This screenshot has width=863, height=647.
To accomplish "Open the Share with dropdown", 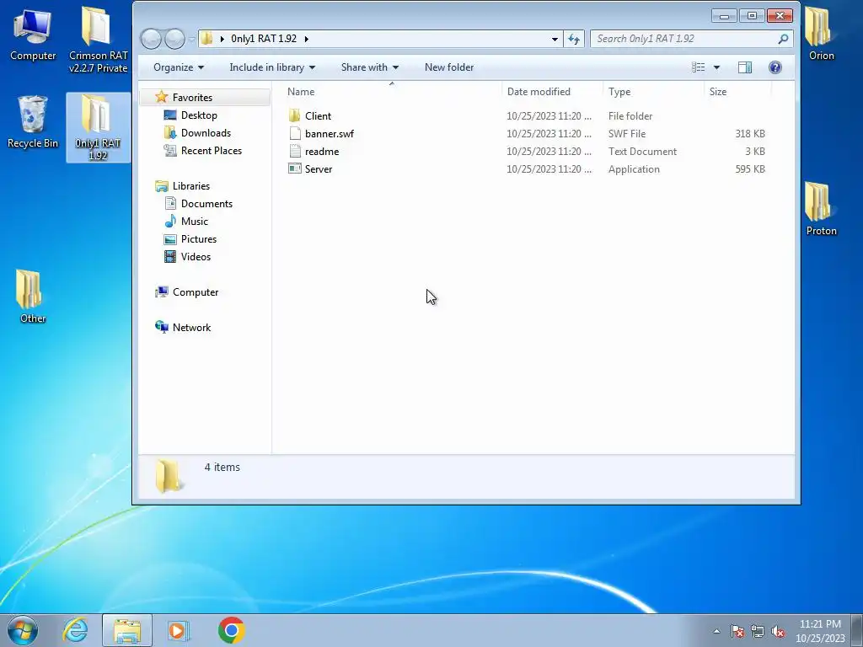I will pyautogui.click(x=370, y=67).
